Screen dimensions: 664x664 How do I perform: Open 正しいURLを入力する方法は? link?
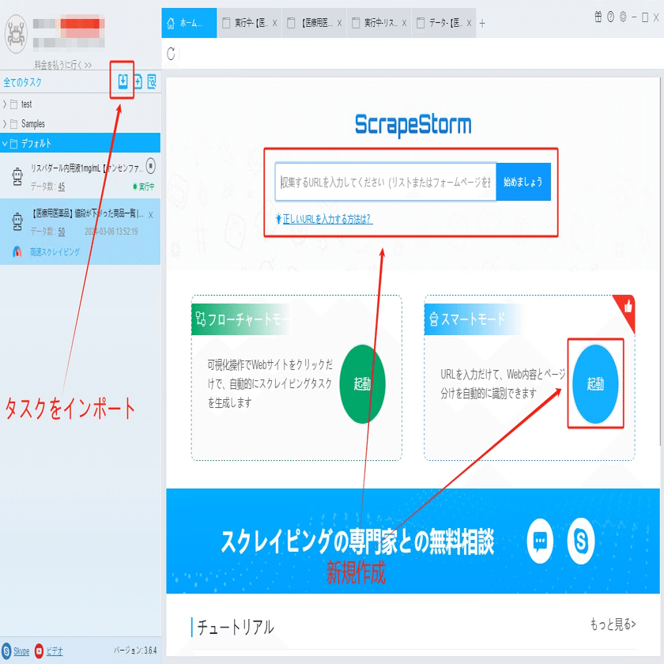point(327,219)
